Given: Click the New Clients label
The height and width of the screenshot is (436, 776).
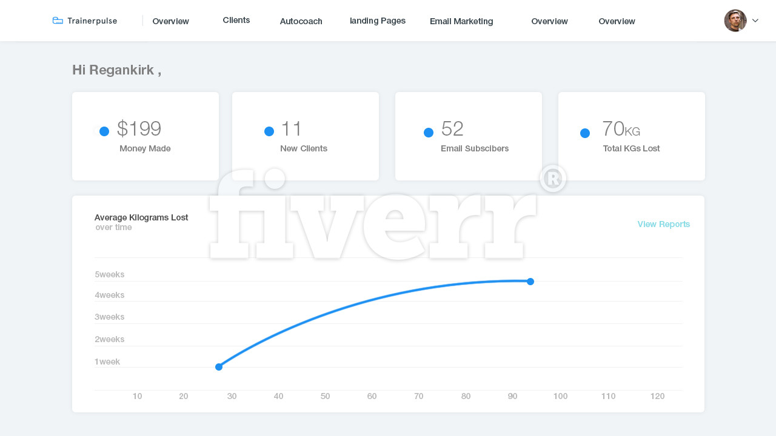Looking at the screenshot, I should point(304,148).
